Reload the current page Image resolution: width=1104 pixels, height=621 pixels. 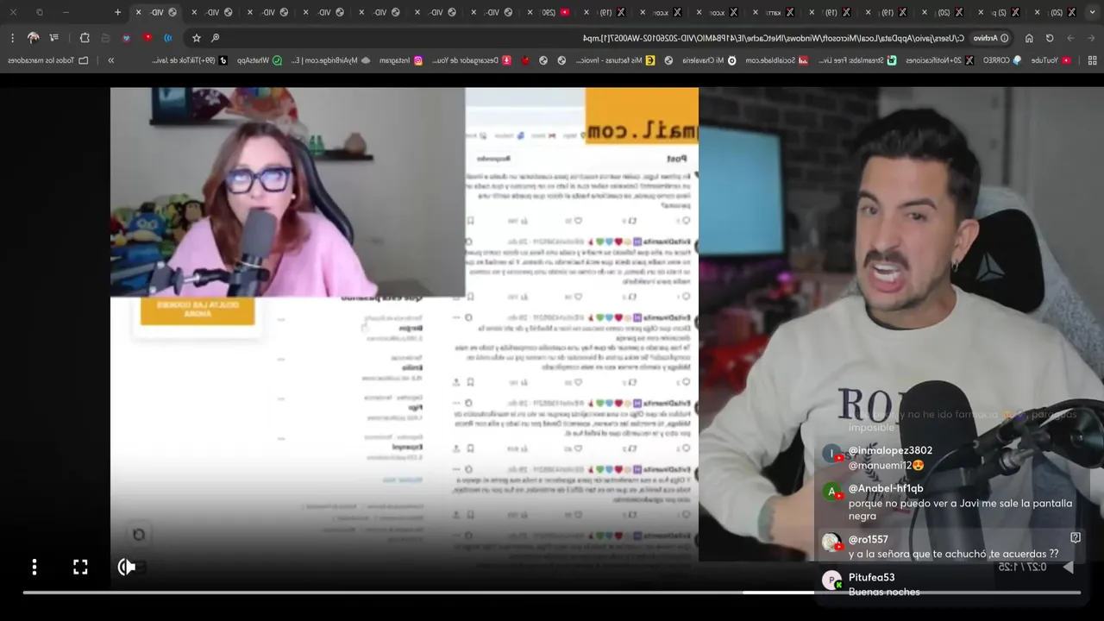tap(1050, 38)
